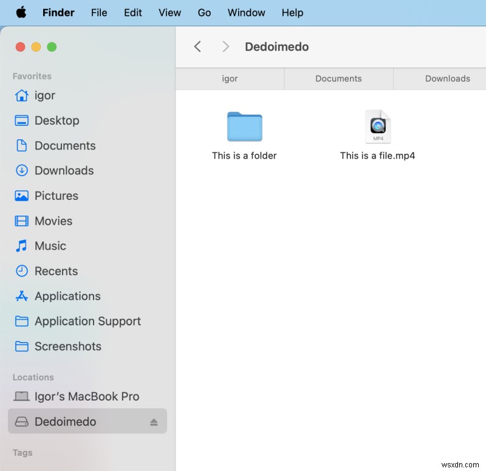Click the igor home icon in sidebar
The height and width of the screenshot is (471, 486).
tap(22, 95)
